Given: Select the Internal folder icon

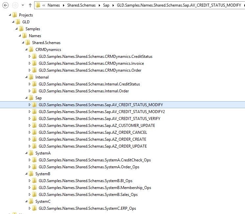Looking at the screenshot, I should pos(31,77).
